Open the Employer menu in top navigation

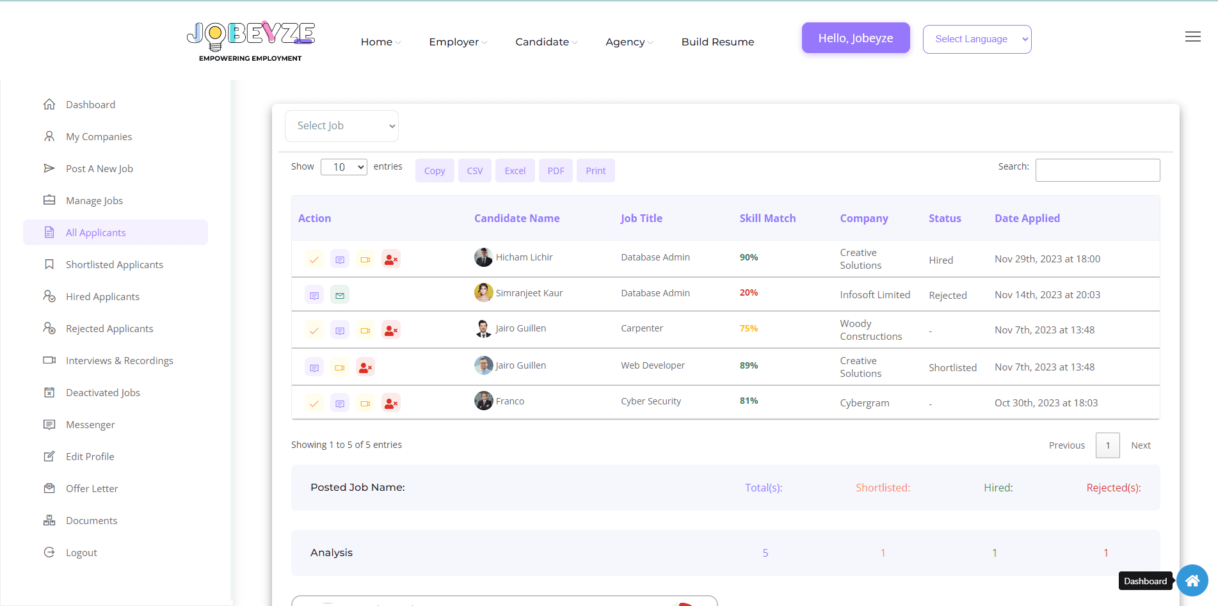coord(457,42)
